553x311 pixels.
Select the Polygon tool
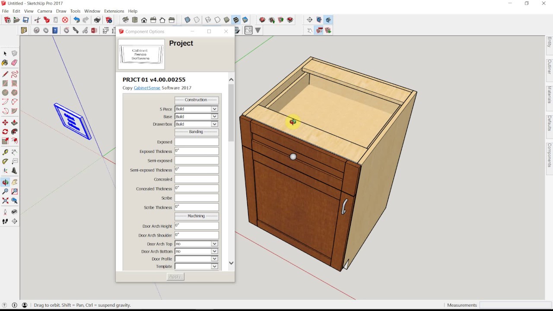[14, 92]
